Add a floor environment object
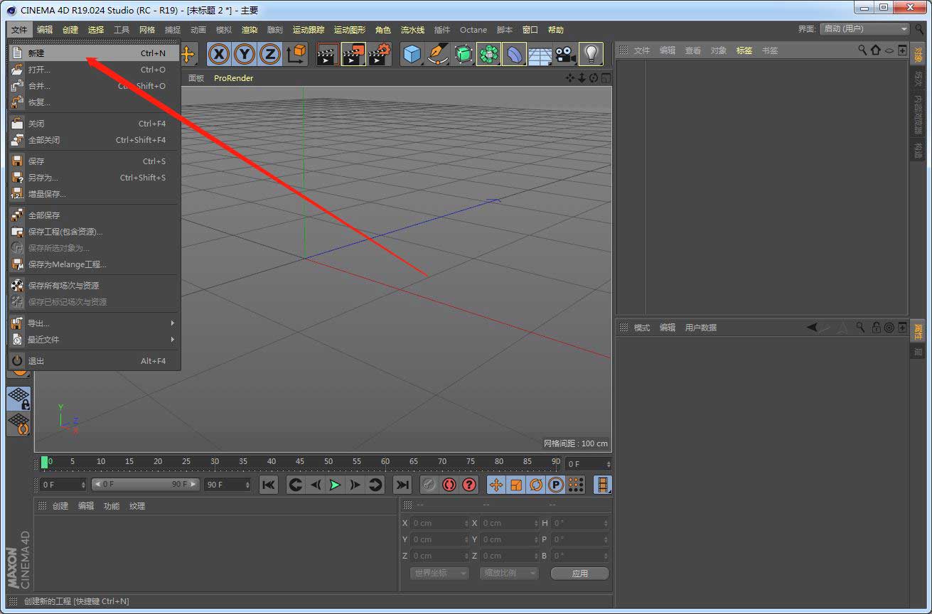 pos(540,54)
